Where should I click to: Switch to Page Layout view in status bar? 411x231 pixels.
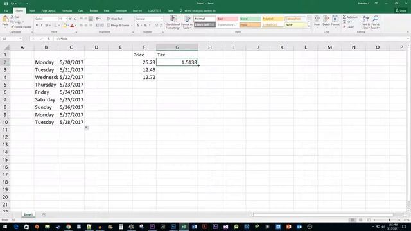click(361, 220)
